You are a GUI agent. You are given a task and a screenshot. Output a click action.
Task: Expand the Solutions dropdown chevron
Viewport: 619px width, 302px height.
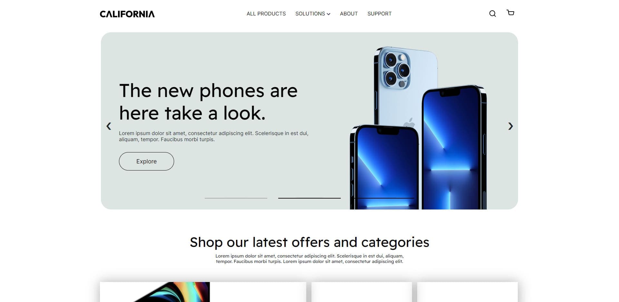pos(329,14)
